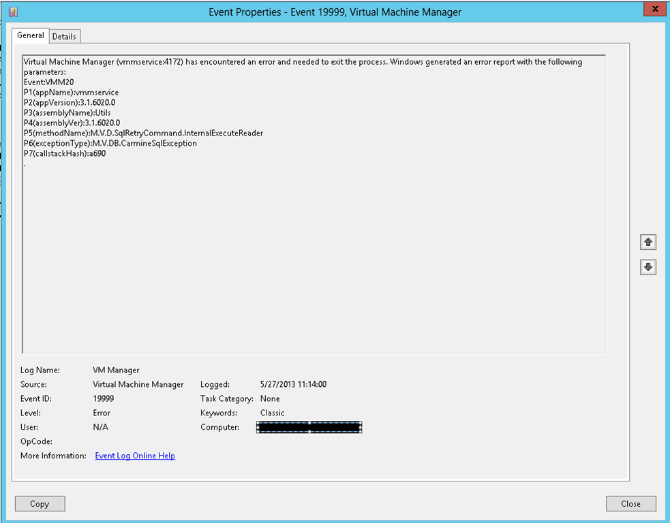Click the P5 methodName line in description
Viewport: 670px width, 523px height.
coord(143,133)
